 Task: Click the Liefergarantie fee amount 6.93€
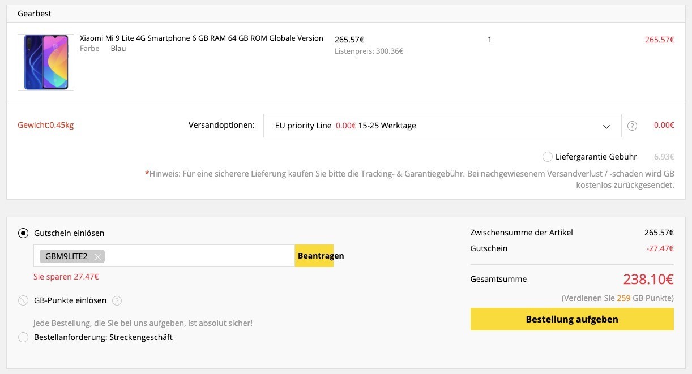coord(664,157)
